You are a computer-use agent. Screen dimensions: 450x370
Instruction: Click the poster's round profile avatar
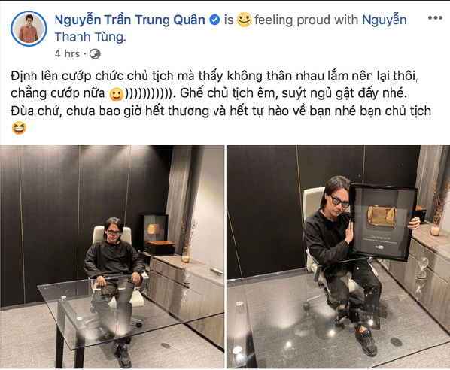(29, 29)
